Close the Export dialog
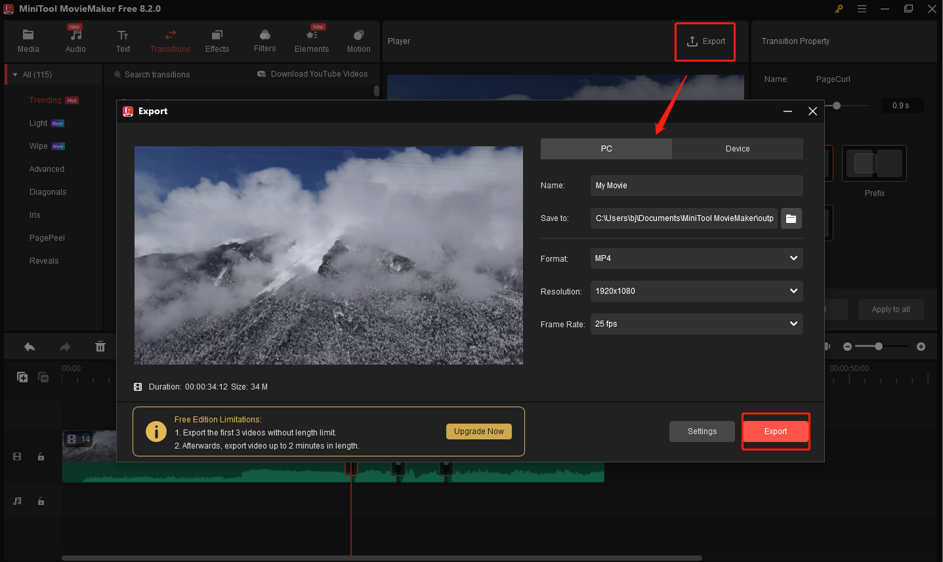The height and width of the screenshot is (562, 943). [x=812, y=111]
